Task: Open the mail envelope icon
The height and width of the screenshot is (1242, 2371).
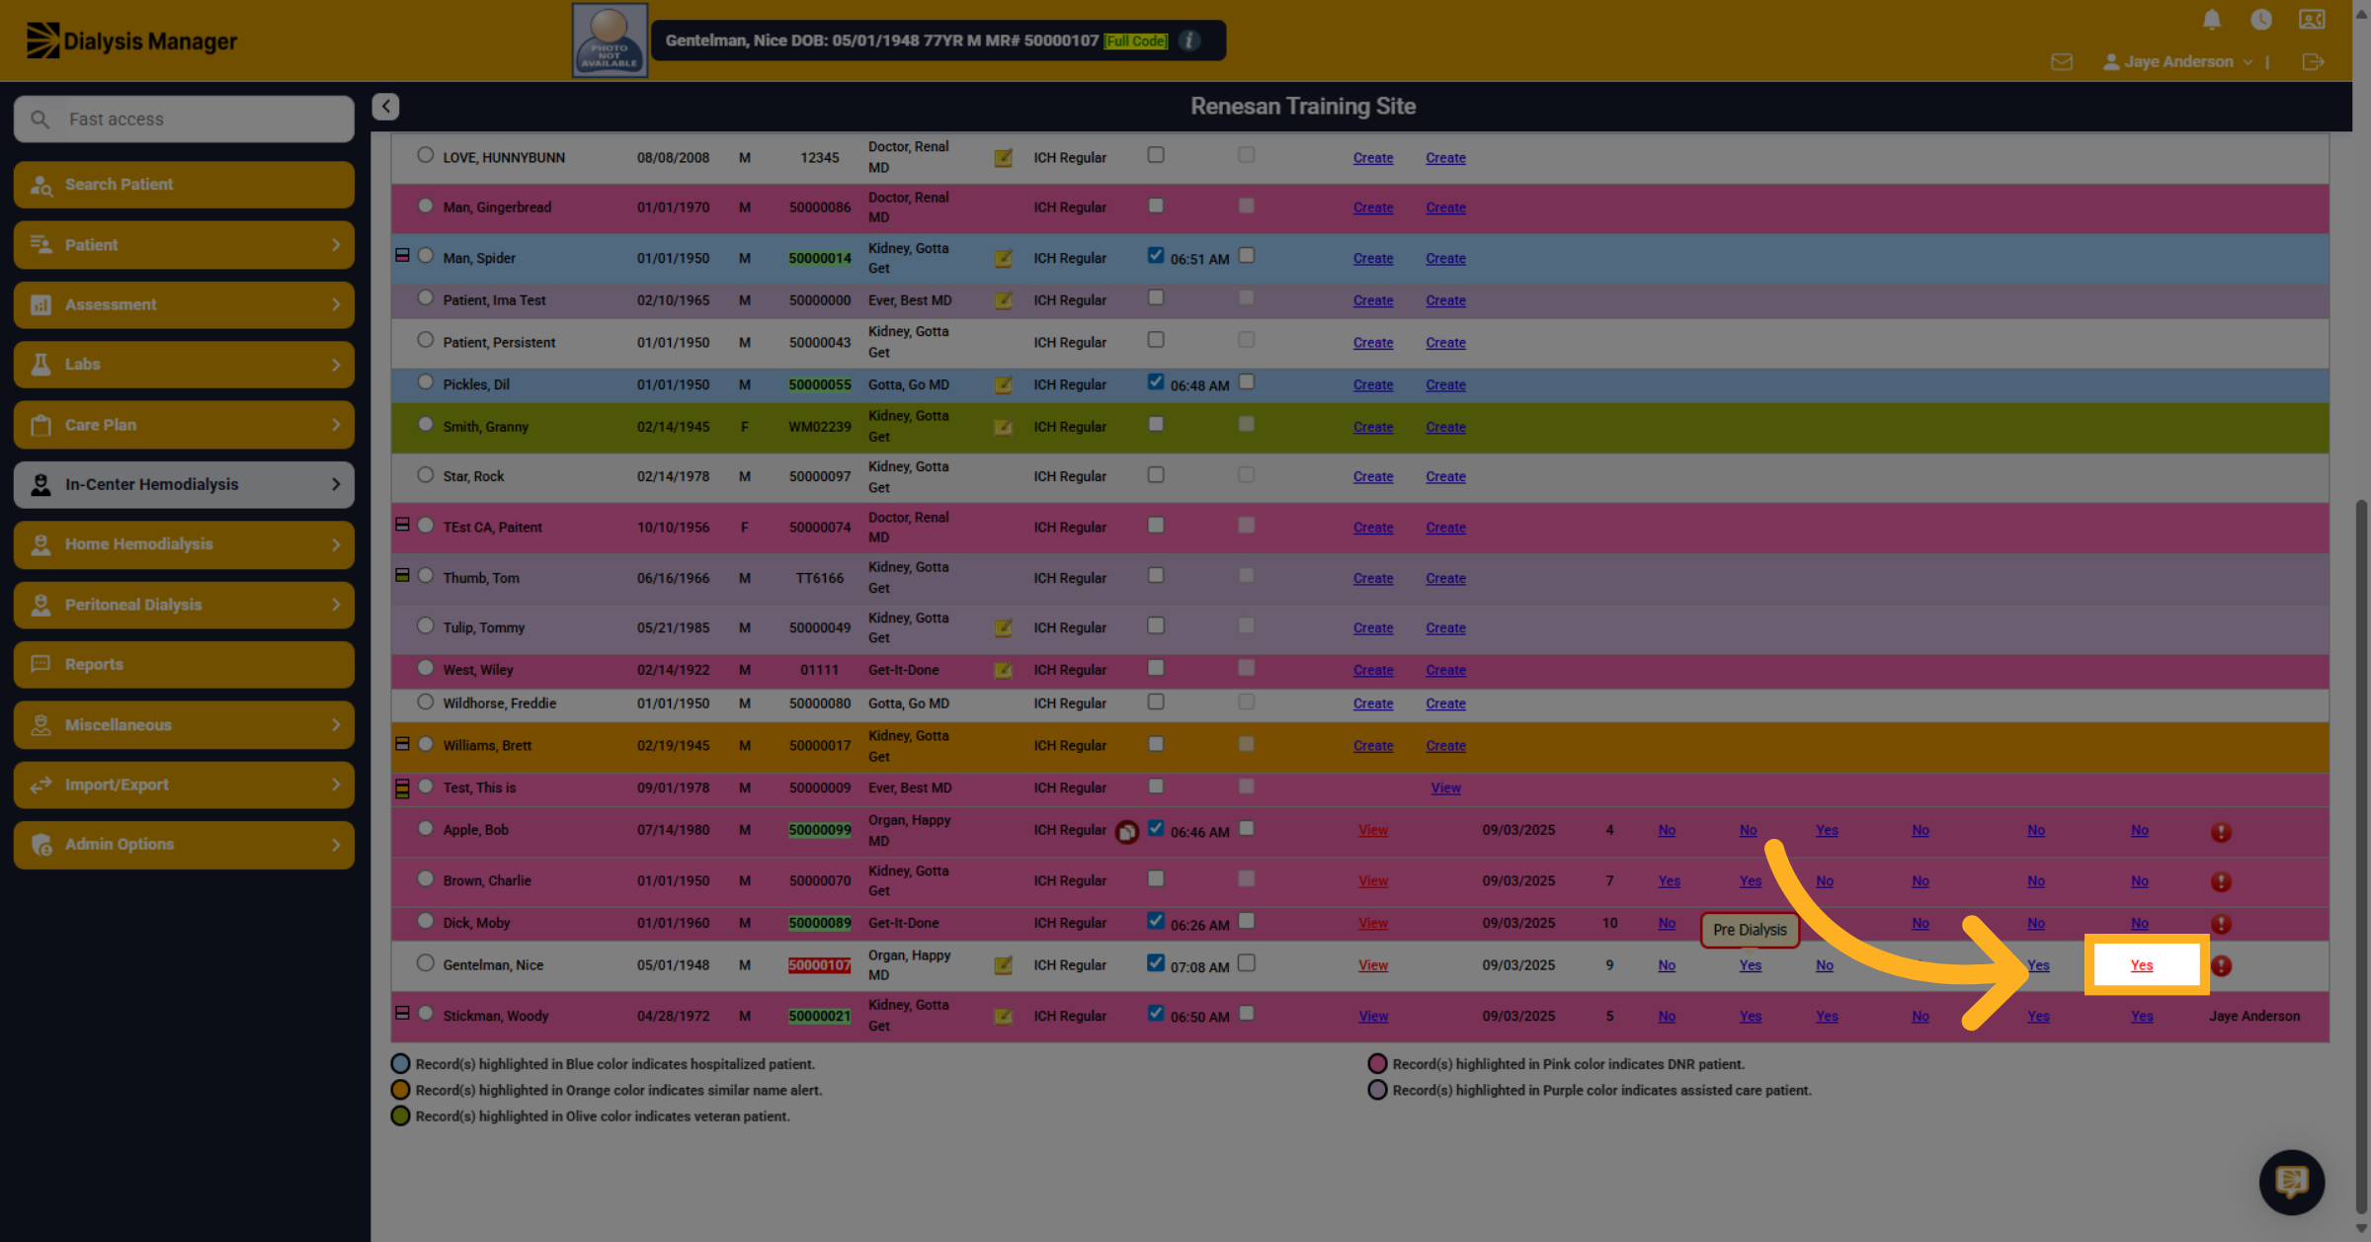Action: coord(2062,62)
